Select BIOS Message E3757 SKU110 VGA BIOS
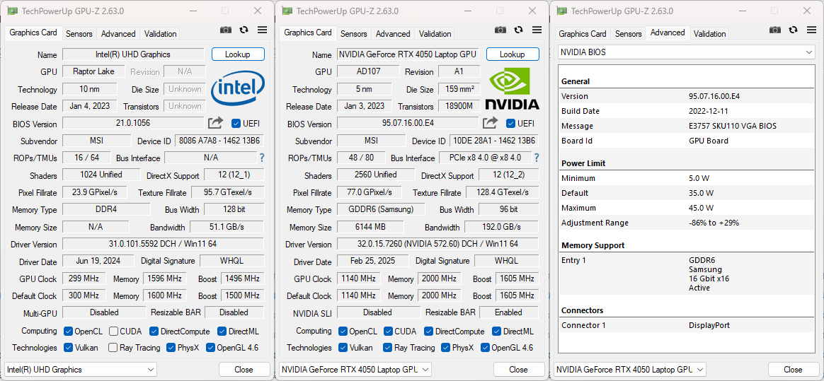 pos(733,126)
